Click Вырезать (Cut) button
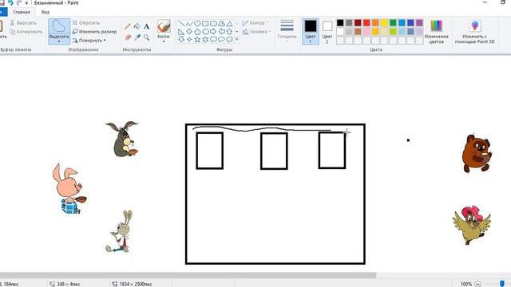 [x=23, y=23]
